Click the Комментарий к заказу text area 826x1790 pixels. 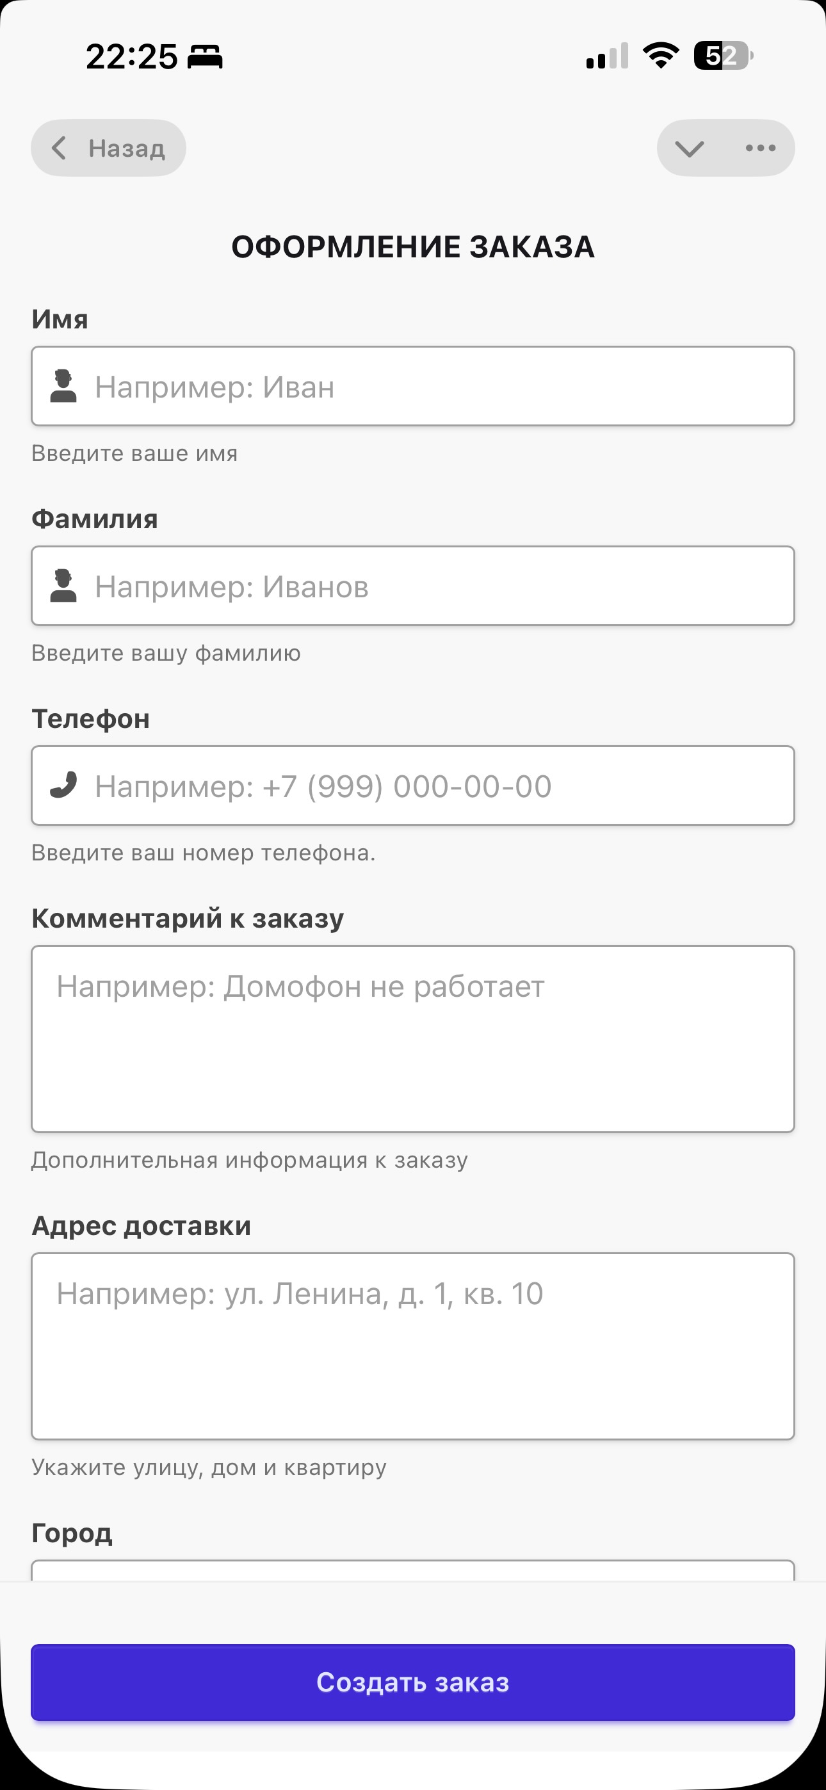point(413,1039)
